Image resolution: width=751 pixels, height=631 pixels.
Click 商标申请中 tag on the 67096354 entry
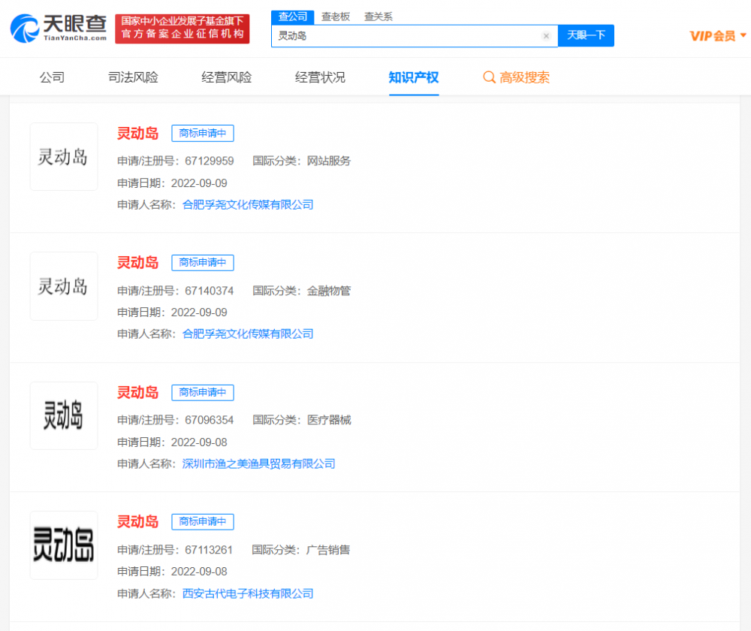pos(203,392)
